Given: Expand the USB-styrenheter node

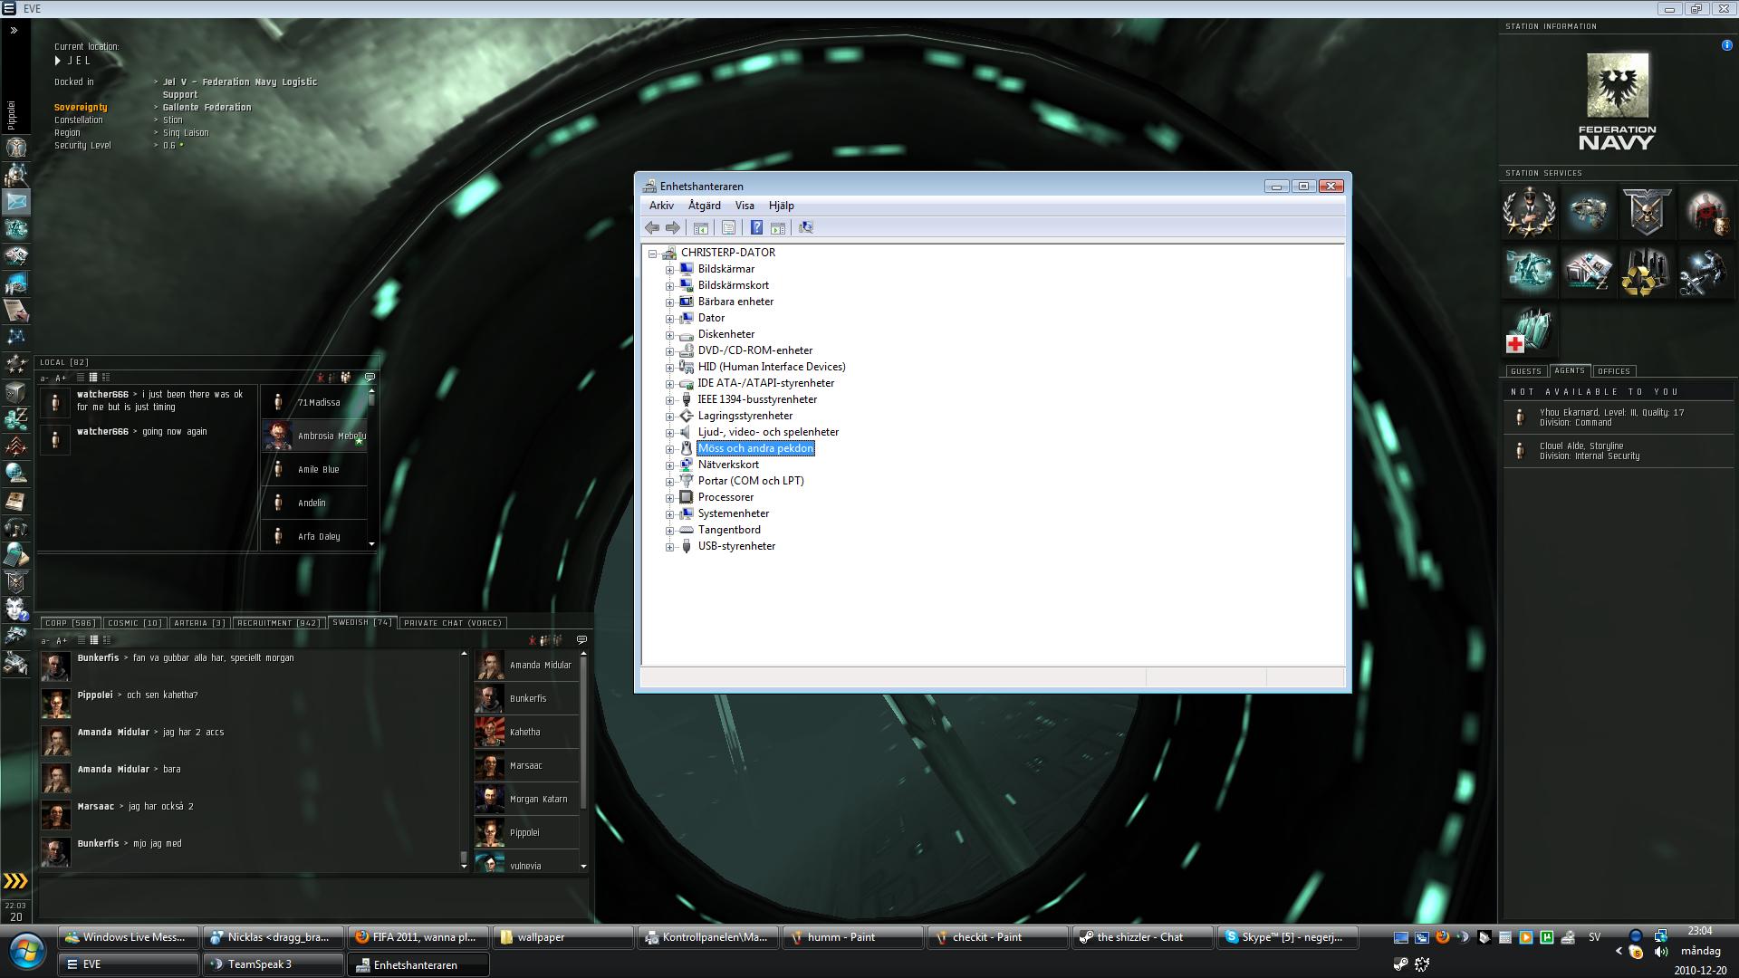Looking at the screenshot, I should click(669, 547).
